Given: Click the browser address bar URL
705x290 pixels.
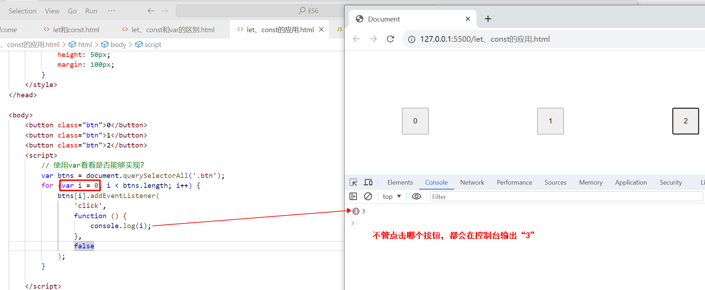Looking at the screenshot, I should coord(485,39).
